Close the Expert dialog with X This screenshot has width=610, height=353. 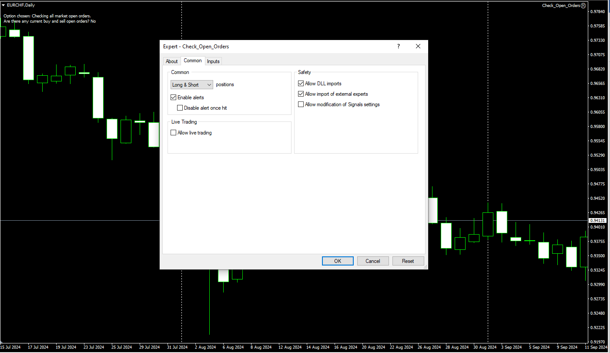click(418, 47)
